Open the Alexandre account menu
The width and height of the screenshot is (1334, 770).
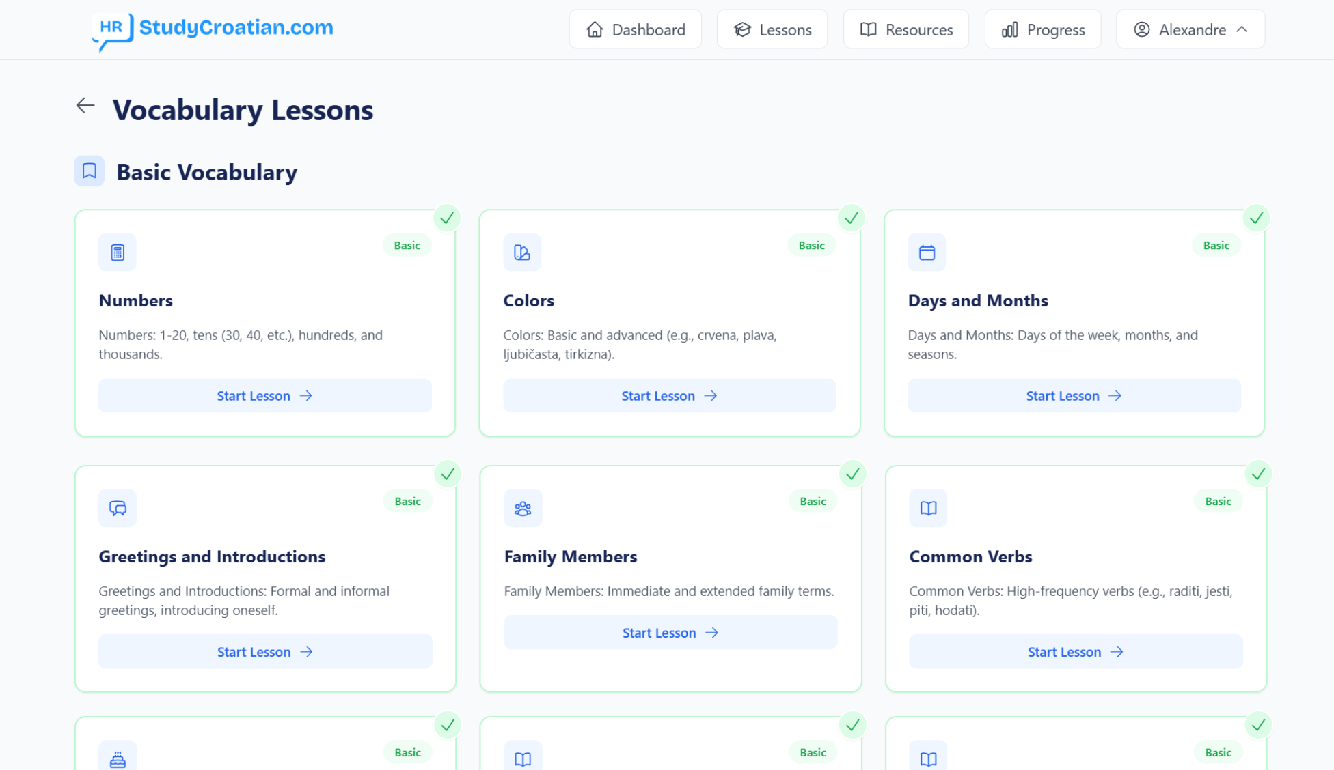pyautogui.click(x=1190, y=29)
